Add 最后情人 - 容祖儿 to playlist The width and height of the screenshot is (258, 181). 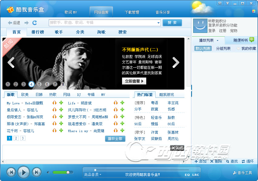(x=61, y=110)
